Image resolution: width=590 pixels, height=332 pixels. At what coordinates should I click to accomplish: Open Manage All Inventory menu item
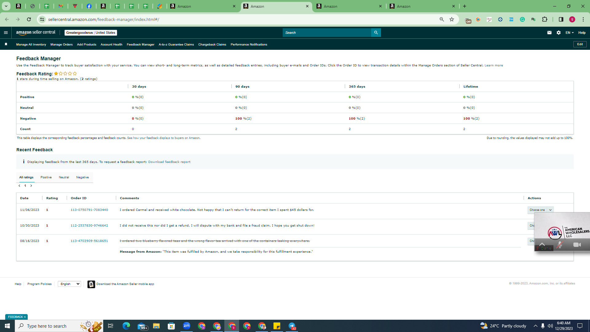tap(31, 45)
